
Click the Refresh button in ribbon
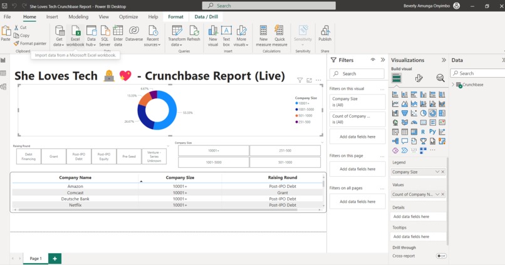pyautogui.click(x=194, y=33)
